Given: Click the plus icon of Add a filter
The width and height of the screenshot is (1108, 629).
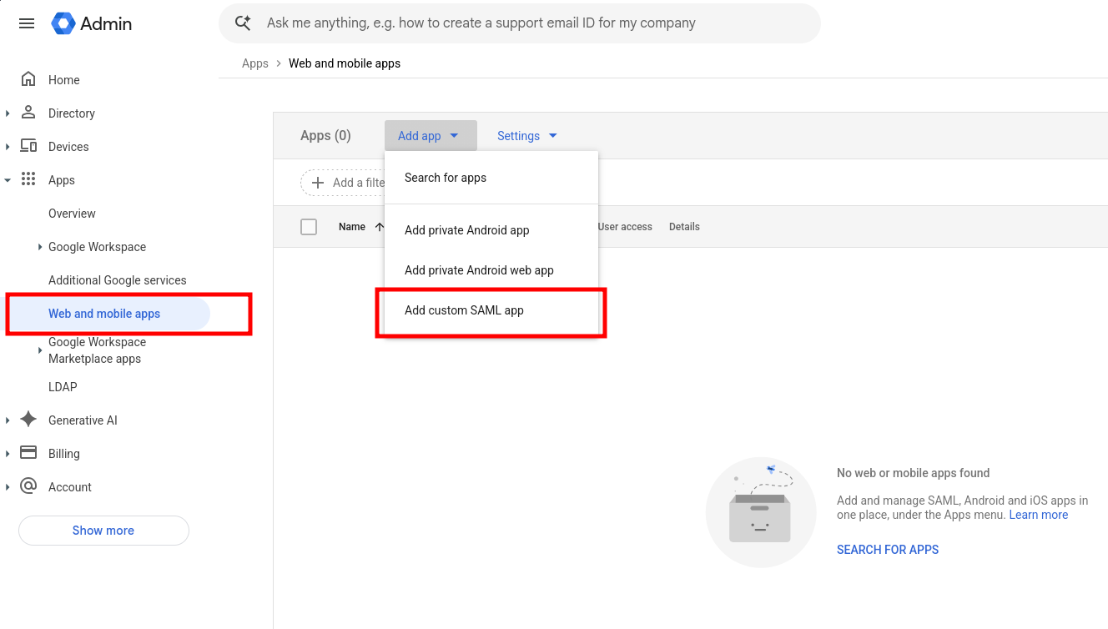Looking at the screenshot, I should (317, 183).
